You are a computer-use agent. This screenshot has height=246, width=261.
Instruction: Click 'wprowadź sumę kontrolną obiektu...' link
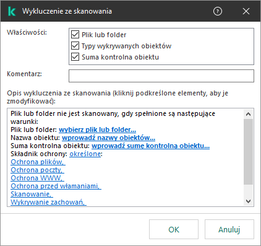151,146
